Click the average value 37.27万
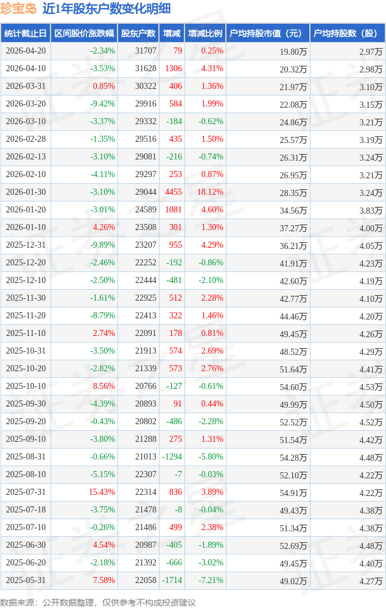This screenshot has width=386, height=608. [x=293, y=228]
